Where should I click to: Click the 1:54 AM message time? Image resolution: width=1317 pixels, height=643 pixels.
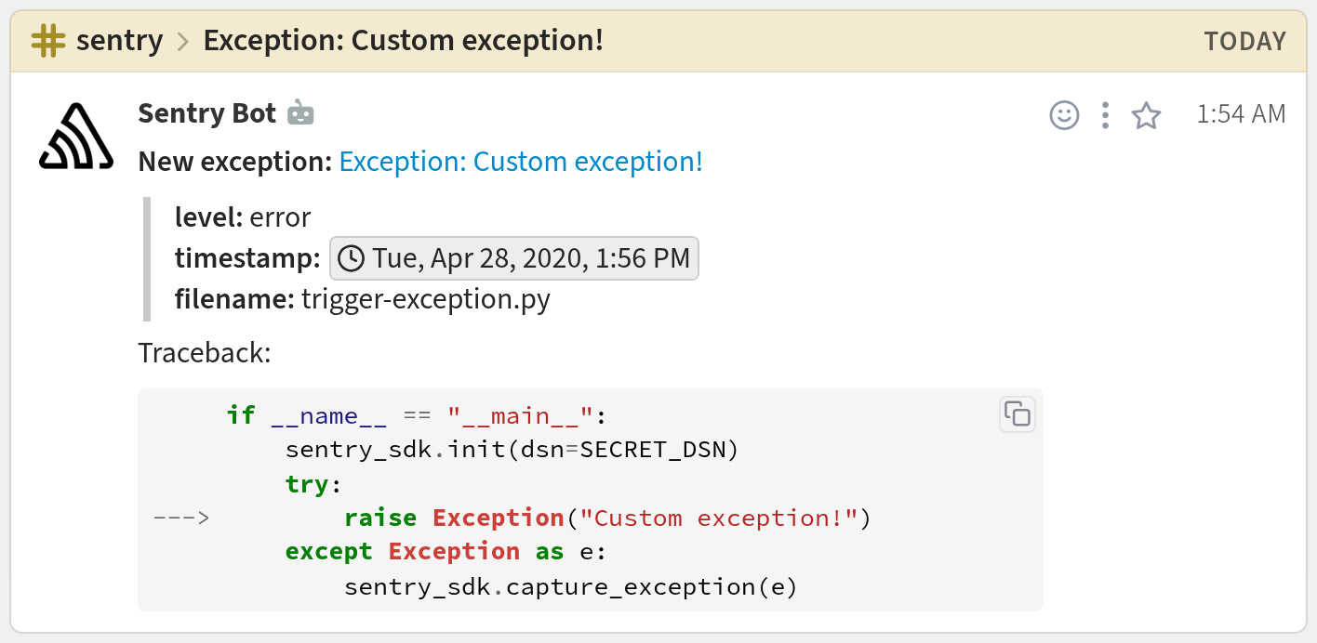[x=1241, y=114]
